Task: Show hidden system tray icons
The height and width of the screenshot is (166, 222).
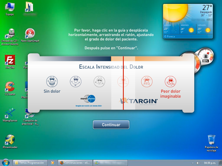Action: [x=193, y=163]
